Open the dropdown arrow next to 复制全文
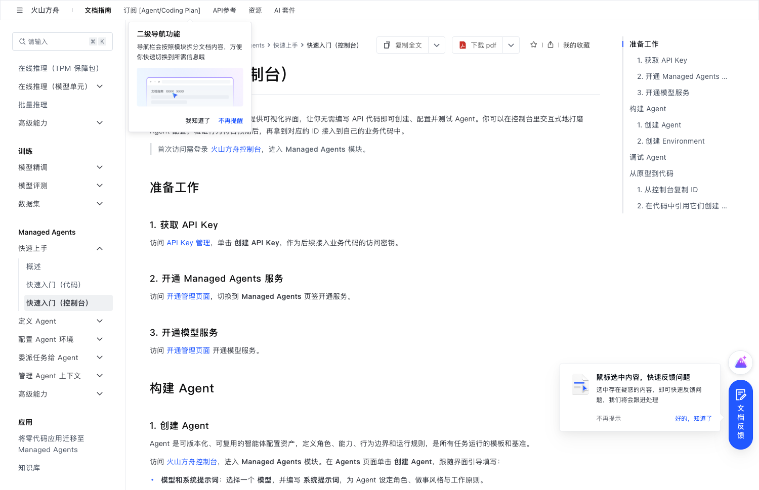The image size is (759, 490). click(437, 45)
